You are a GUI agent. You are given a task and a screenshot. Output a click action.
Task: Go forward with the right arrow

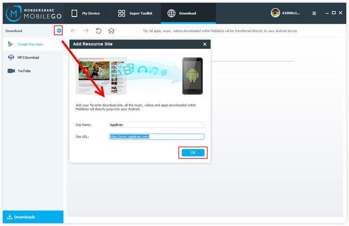86,30
